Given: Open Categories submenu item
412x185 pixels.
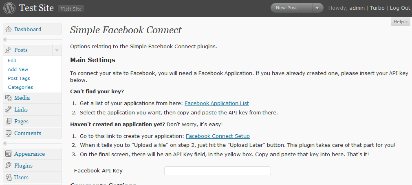Looking at the screenshot, I should coord(20,87).
